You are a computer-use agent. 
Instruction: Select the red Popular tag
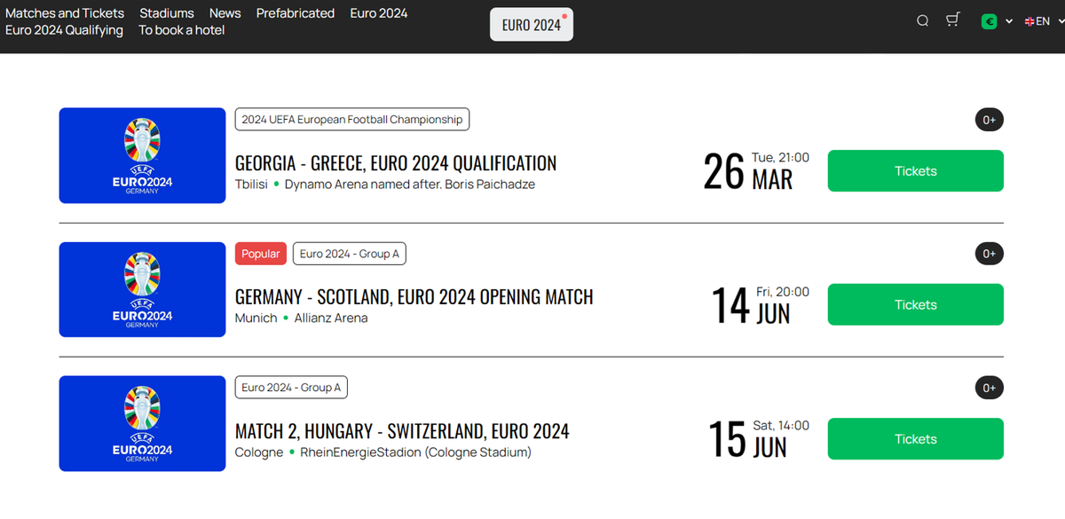(x=261, y=254)
